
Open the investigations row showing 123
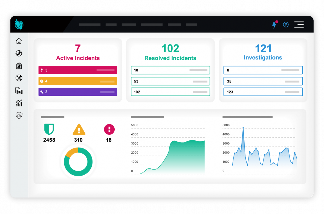(263, 92)
